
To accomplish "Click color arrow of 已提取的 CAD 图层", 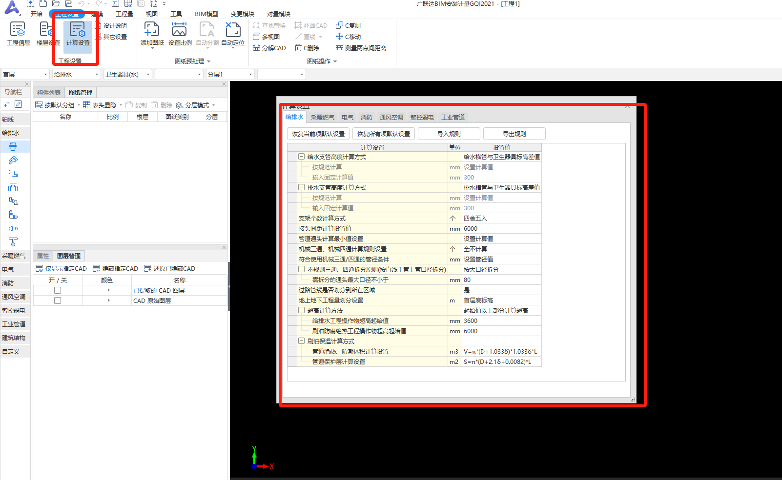I will [x=108, y=290].
